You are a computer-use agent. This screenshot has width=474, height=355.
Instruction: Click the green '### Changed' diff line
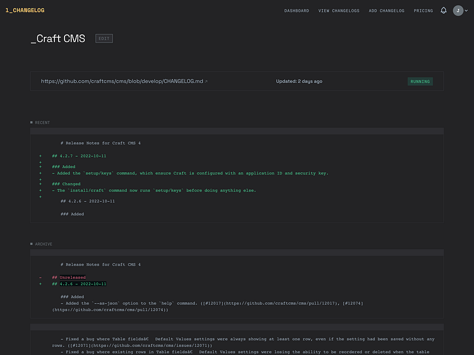[x=66, y=184]
